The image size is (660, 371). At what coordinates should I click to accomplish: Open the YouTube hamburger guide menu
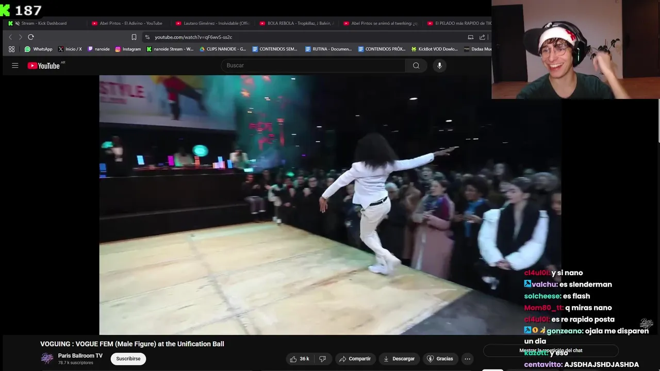point(15,65)
